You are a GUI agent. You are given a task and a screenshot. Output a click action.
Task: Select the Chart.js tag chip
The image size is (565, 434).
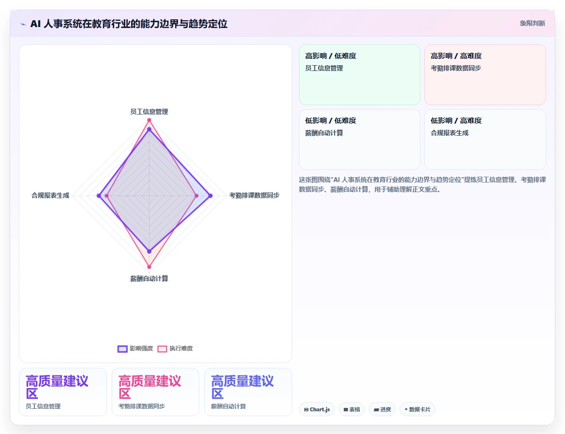pyautogui.click(x=317, y=409)
